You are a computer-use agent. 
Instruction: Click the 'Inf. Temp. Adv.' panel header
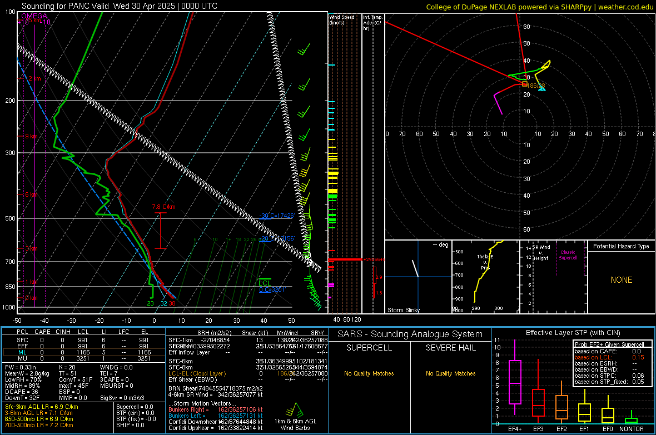click(x=372, y=23)
